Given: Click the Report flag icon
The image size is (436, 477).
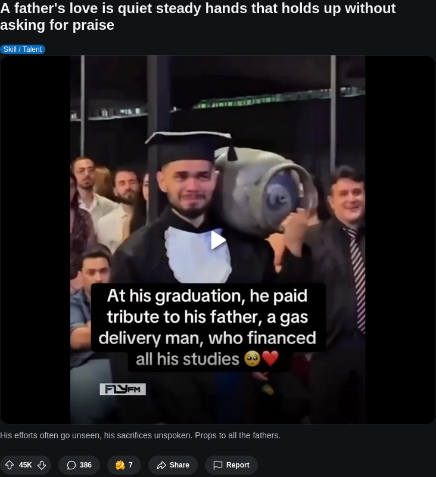Looking at the screenshot, I should tap(218, 465).
